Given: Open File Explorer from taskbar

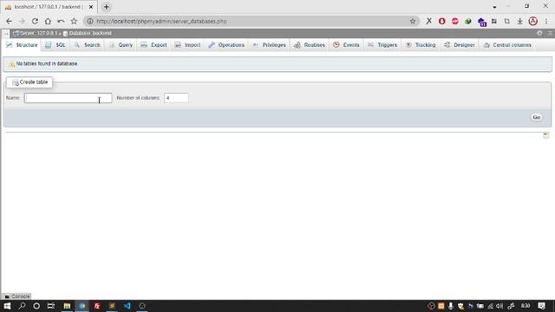Looking at the screenshot, I should click(67, 306).
